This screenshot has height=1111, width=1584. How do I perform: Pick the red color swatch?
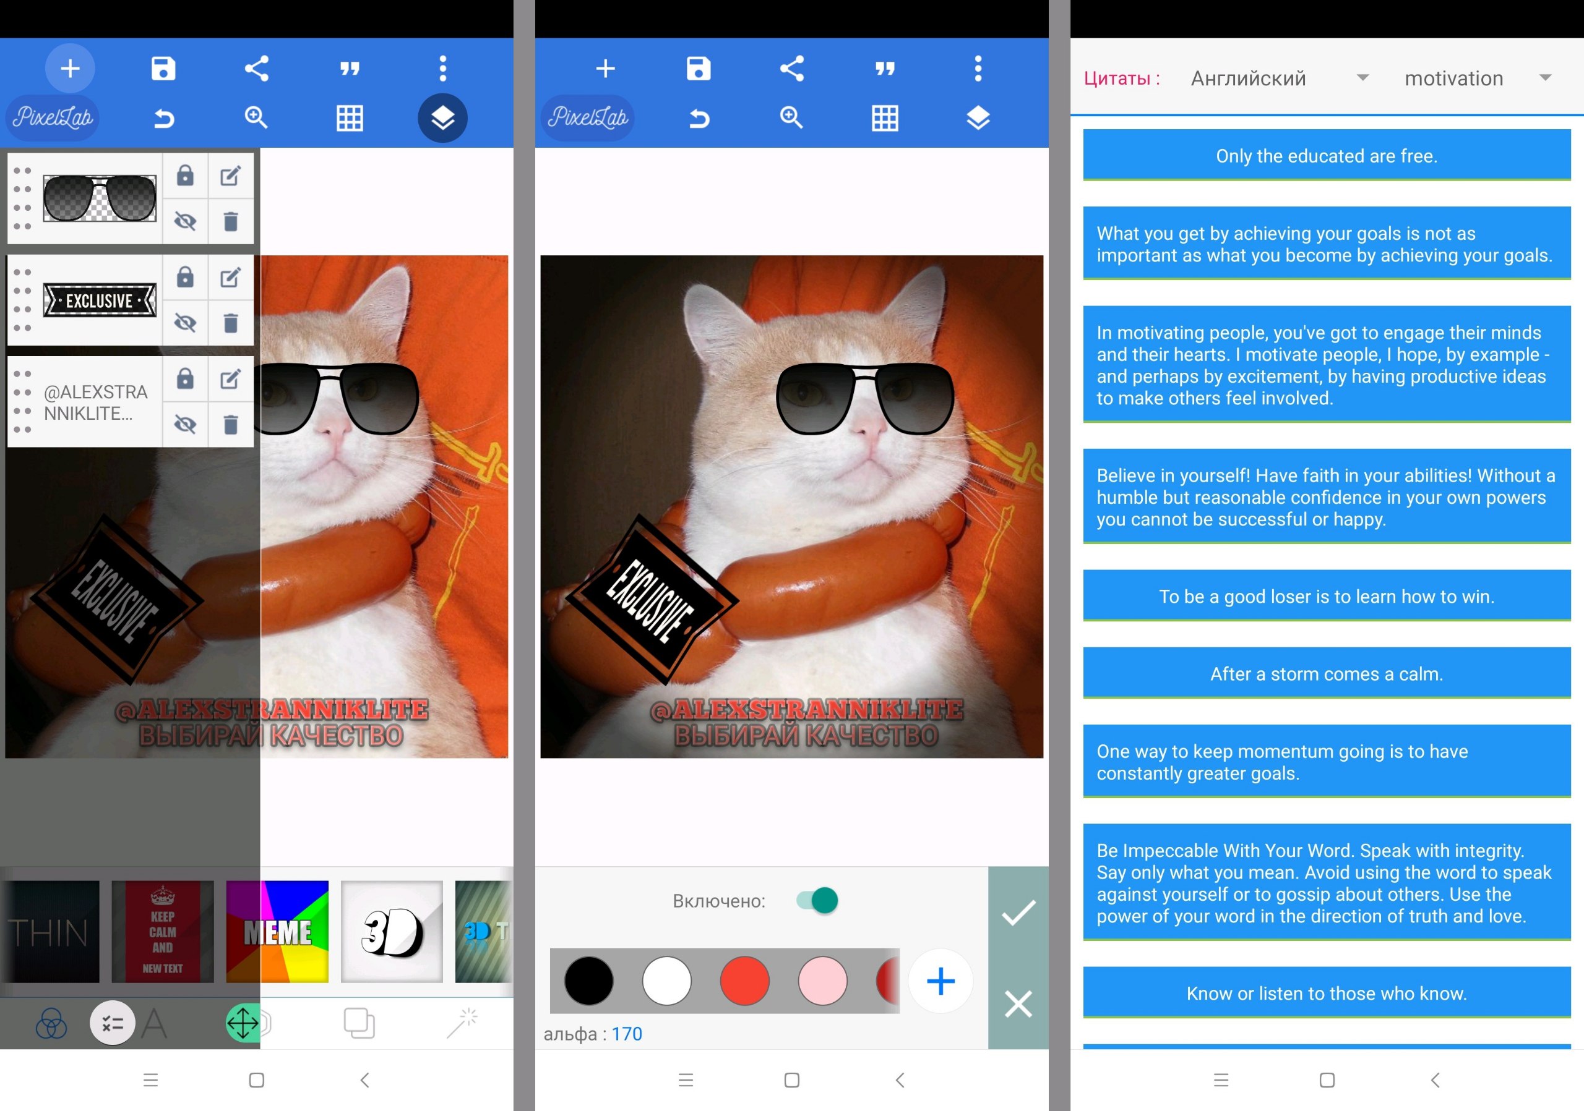click(x=744, y=980)
